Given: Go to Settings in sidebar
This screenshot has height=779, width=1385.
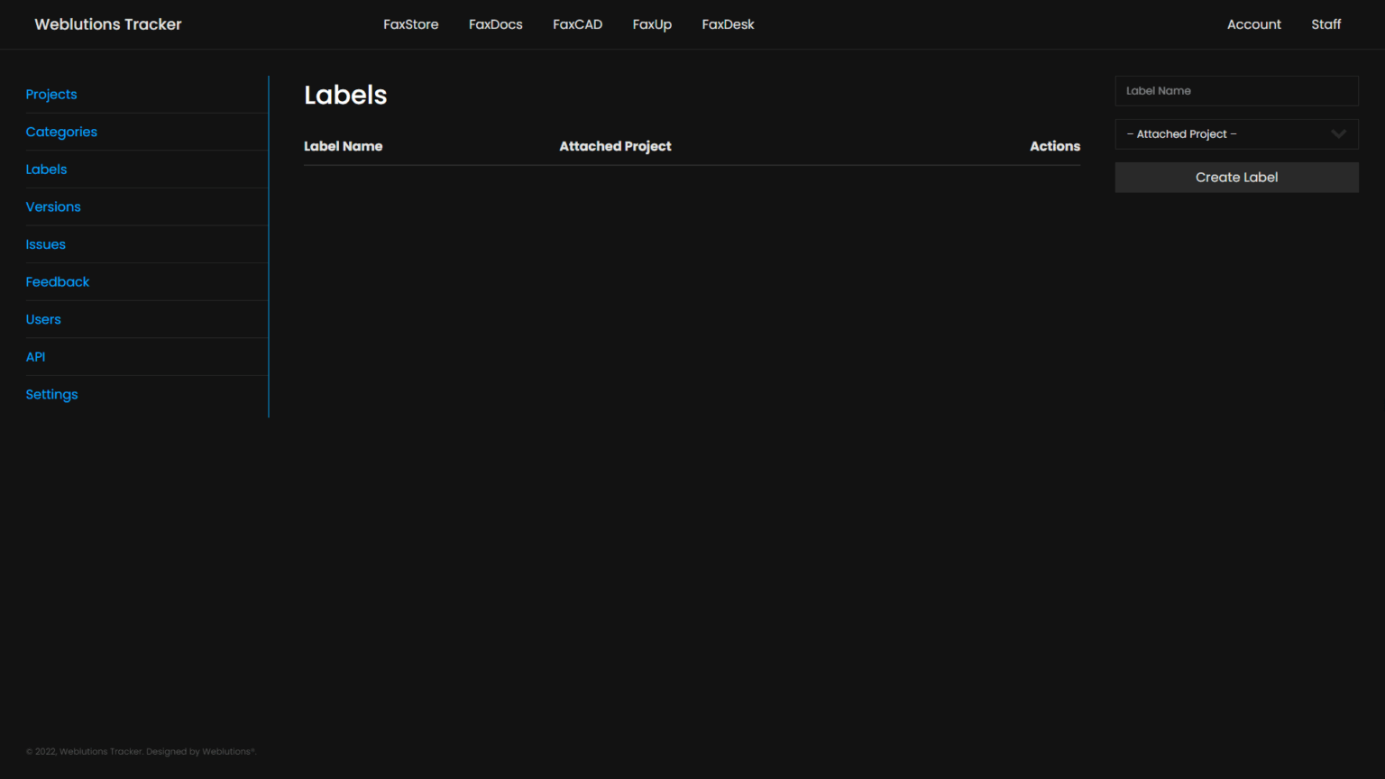Looking at the screenshot, I should tap(51, 394).
